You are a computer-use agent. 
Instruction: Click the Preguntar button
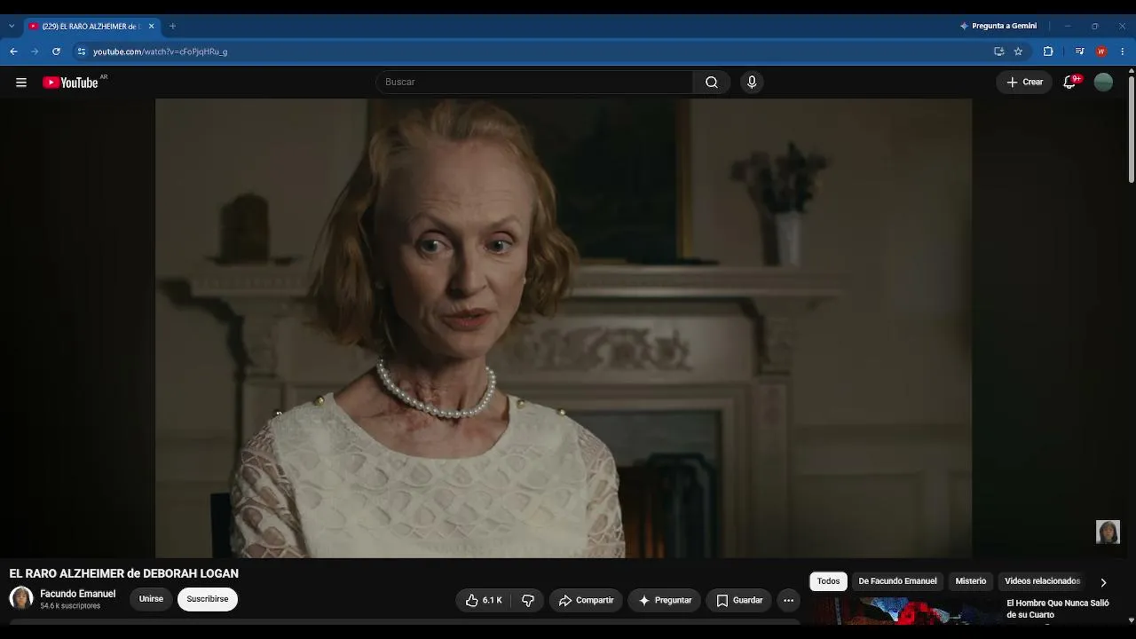[665, 601]
